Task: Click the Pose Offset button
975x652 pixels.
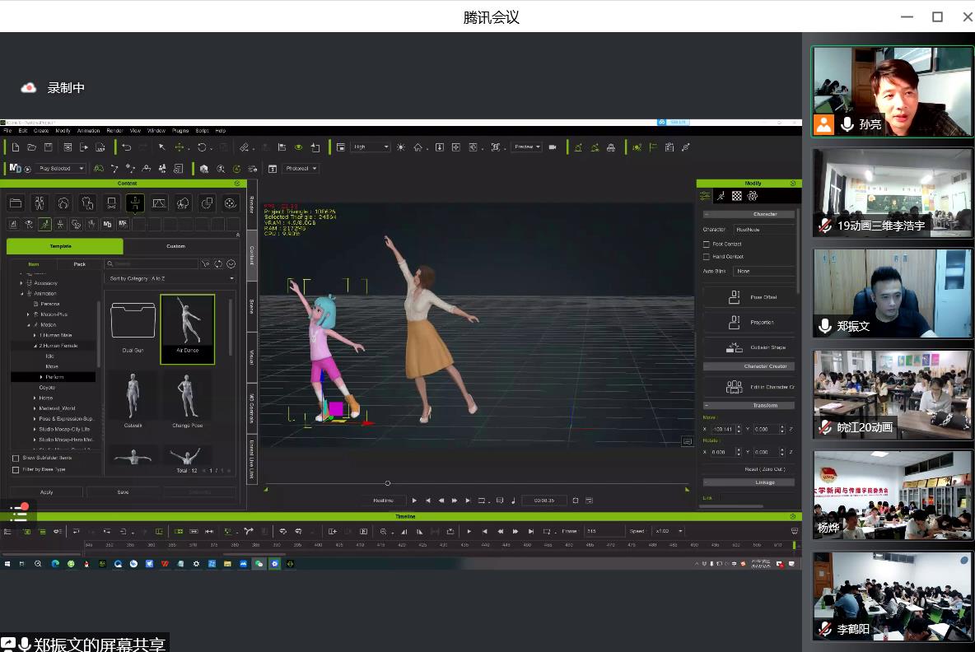Action: pyautogui.click(x=749, y=297)
